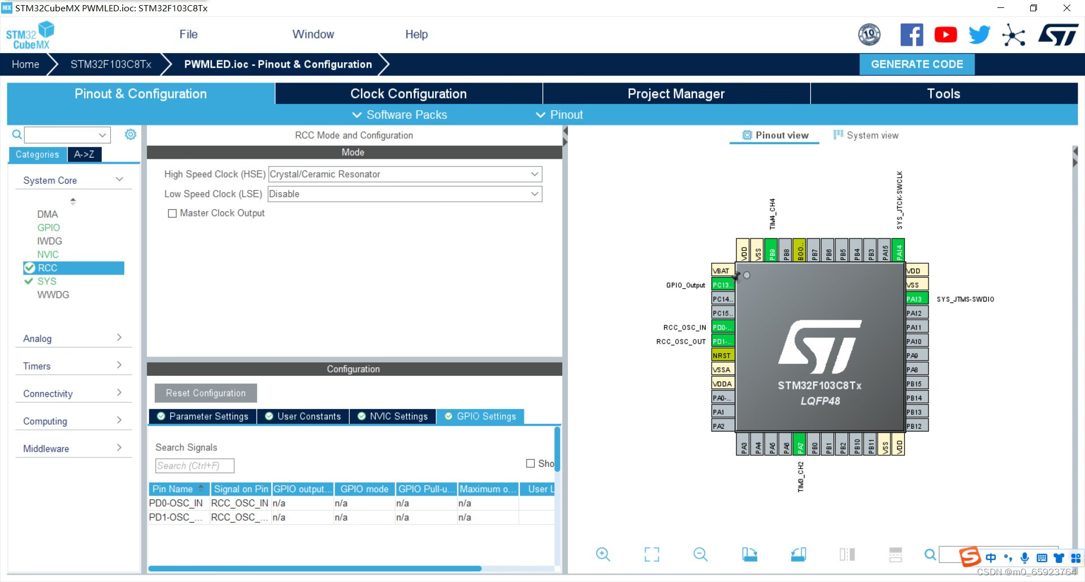Screen dimensions: 1085x582
Task: Open ST YouTube channel icon
Action: click(x=945, y=35)
